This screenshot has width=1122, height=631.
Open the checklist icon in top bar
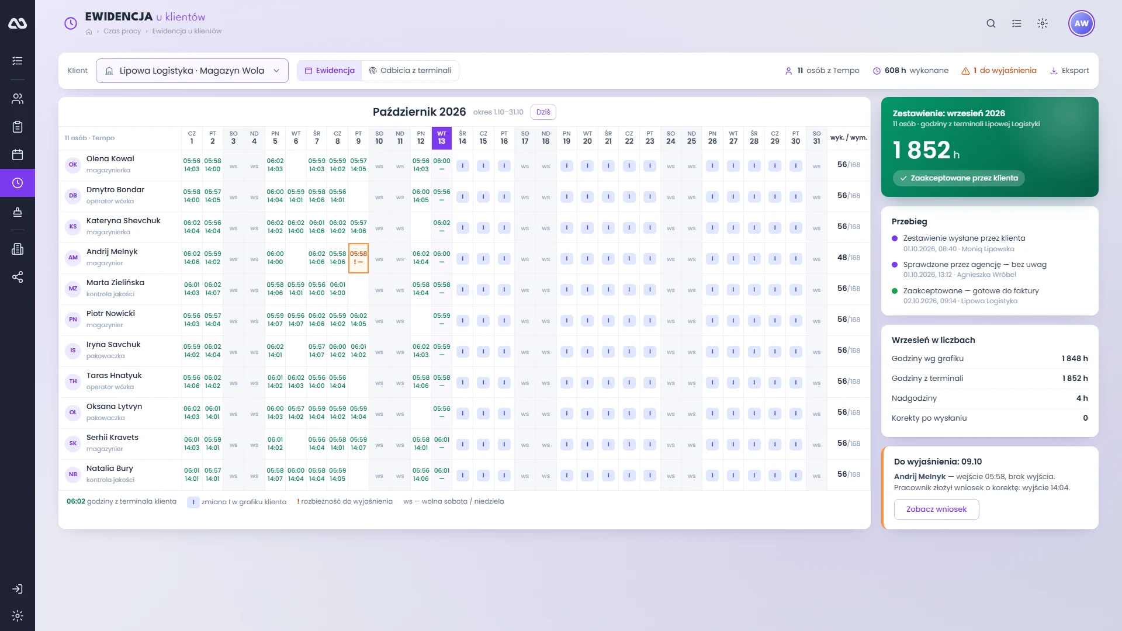pyautogui.click(x=1017, y=23)
